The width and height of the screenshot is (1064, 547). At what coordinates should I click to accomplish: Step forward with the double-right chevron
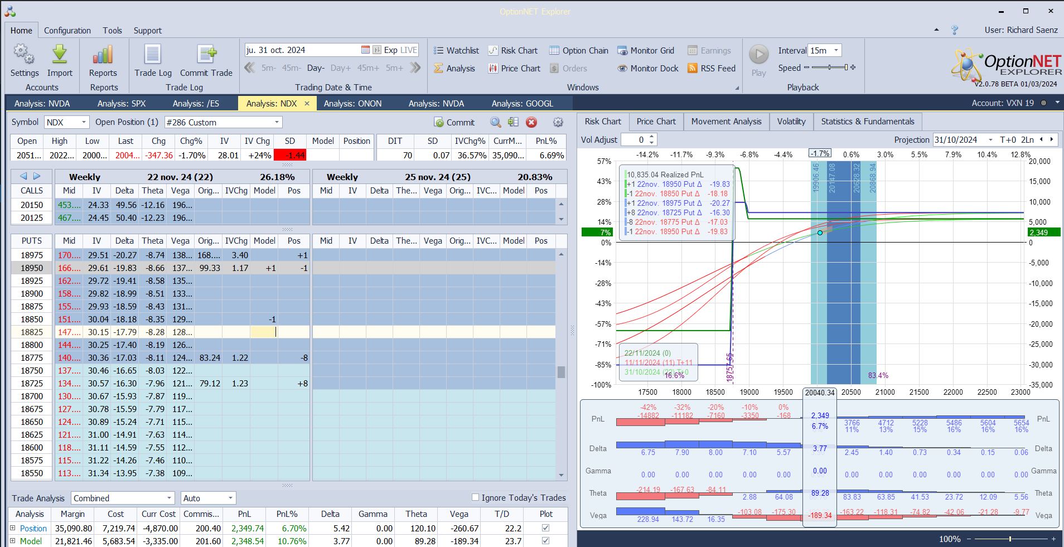coord(415,68)
